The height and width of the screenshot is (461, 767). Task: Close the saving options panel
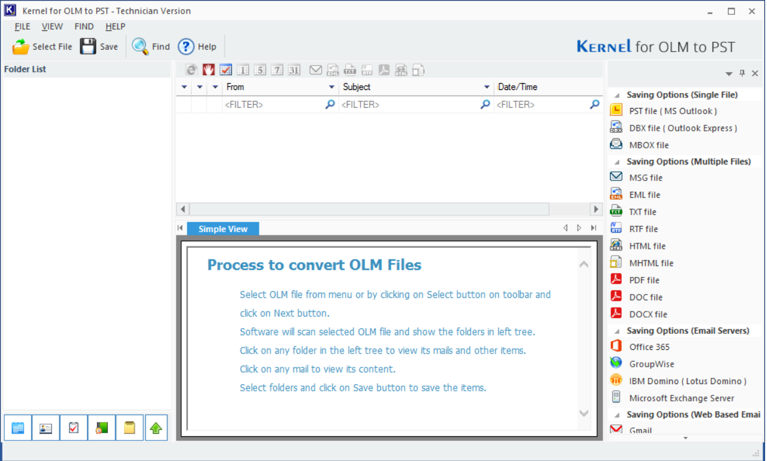[755, 74]
